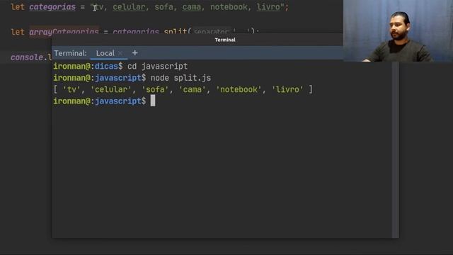The width and height of the screenshot is (453, 255).
Task: Click the presenter webcam thumbnail
Action: coord(398,30)
